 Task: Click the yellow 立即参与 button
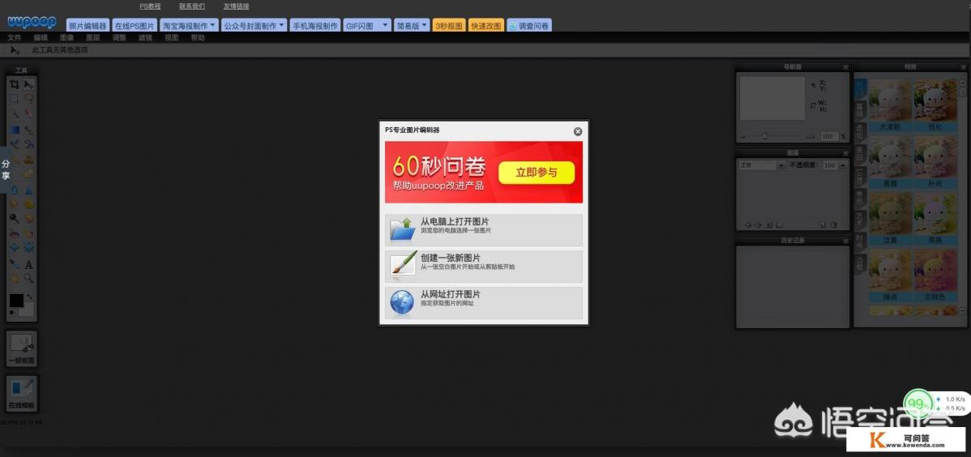537,173
